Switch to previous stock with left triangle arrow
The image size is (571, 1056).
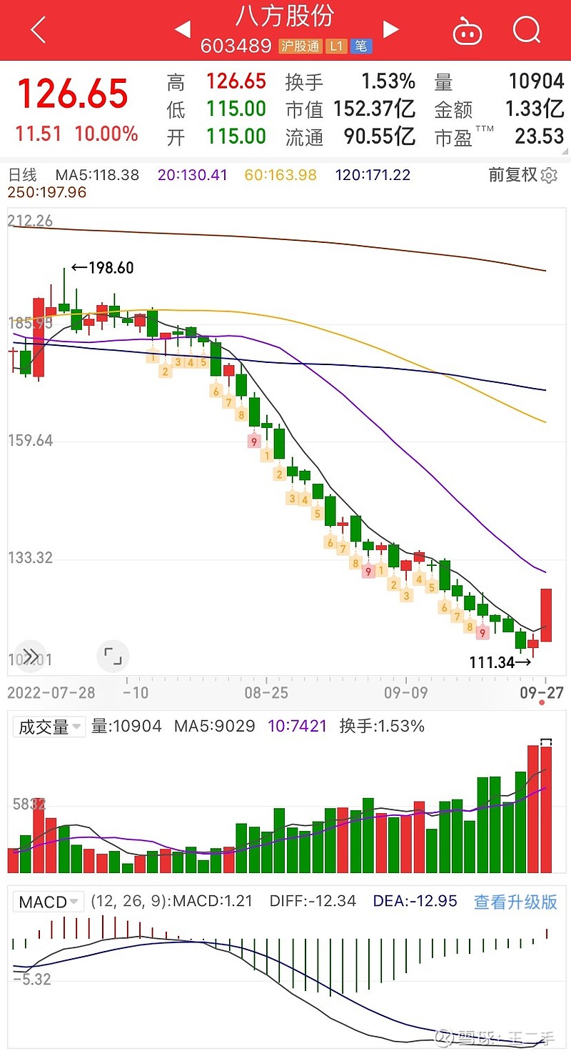point(183,30)
